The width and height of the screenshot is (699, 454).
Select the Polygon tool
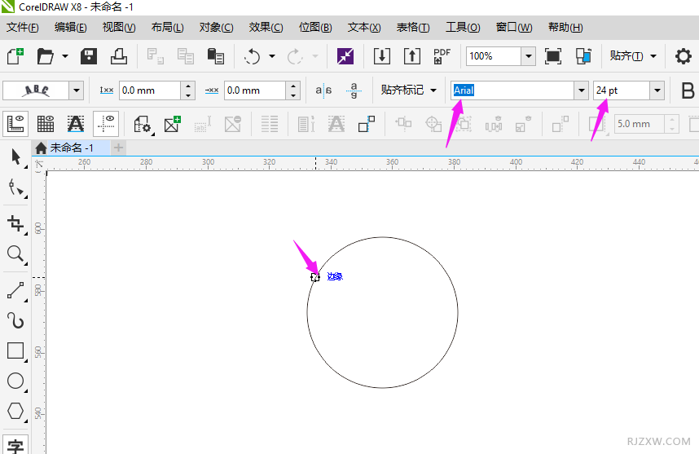pos(15,411)
